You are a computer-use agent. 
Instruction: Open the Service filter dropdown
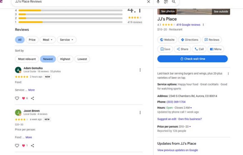67,40
